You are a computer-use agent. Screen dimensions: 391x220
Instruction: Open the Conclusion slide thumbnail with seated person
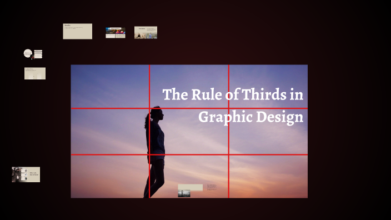tap(146, 32)
